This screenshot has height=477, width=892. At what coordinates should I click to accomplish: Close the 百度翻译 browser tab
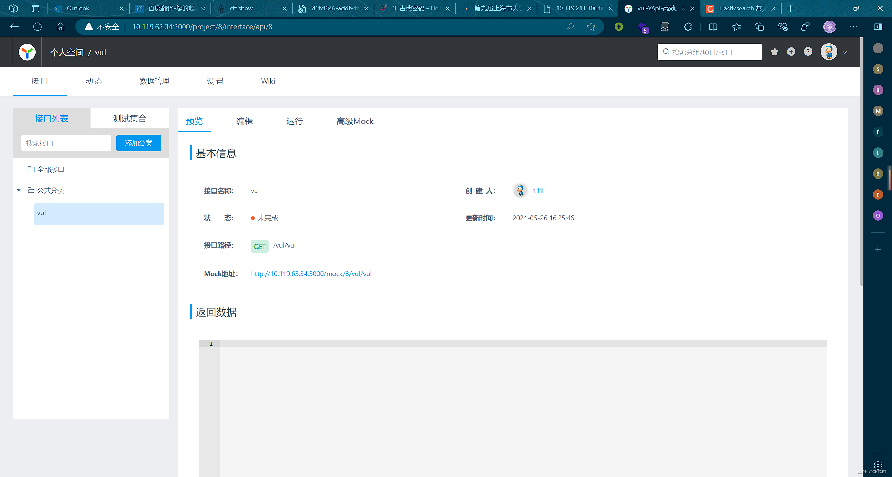[203, 9]
